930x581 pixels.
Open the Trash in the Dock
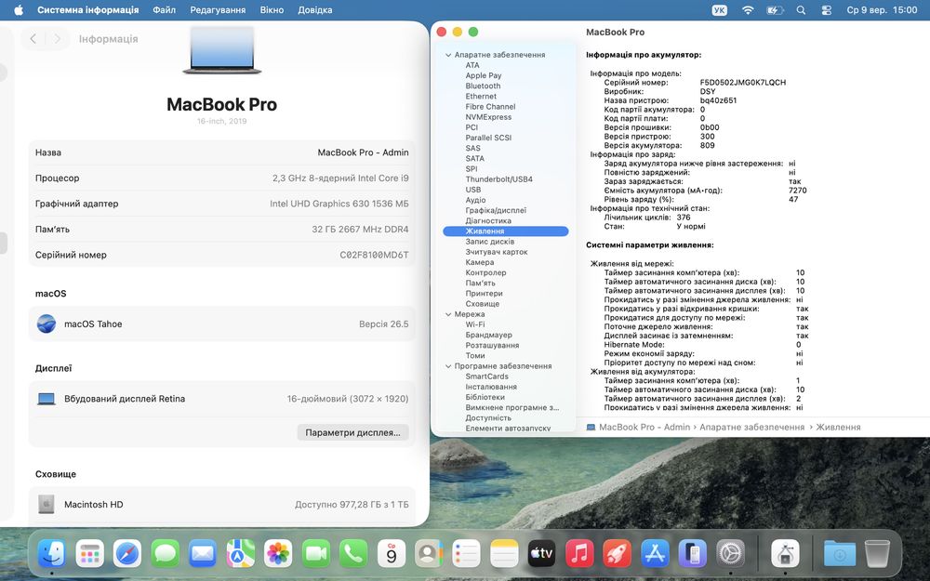877,554
